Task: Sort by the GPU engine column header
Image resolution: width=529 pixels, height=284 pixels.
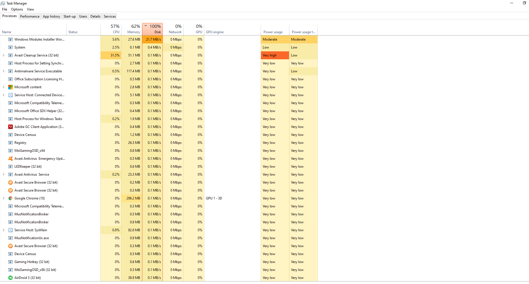Action: pos(232,29)
